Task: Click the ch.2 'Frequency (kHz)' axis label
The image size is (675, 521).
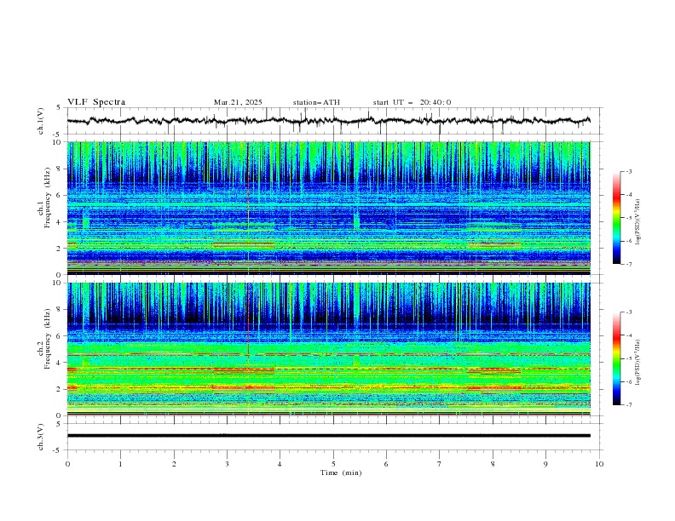Action: coord(47,339)
